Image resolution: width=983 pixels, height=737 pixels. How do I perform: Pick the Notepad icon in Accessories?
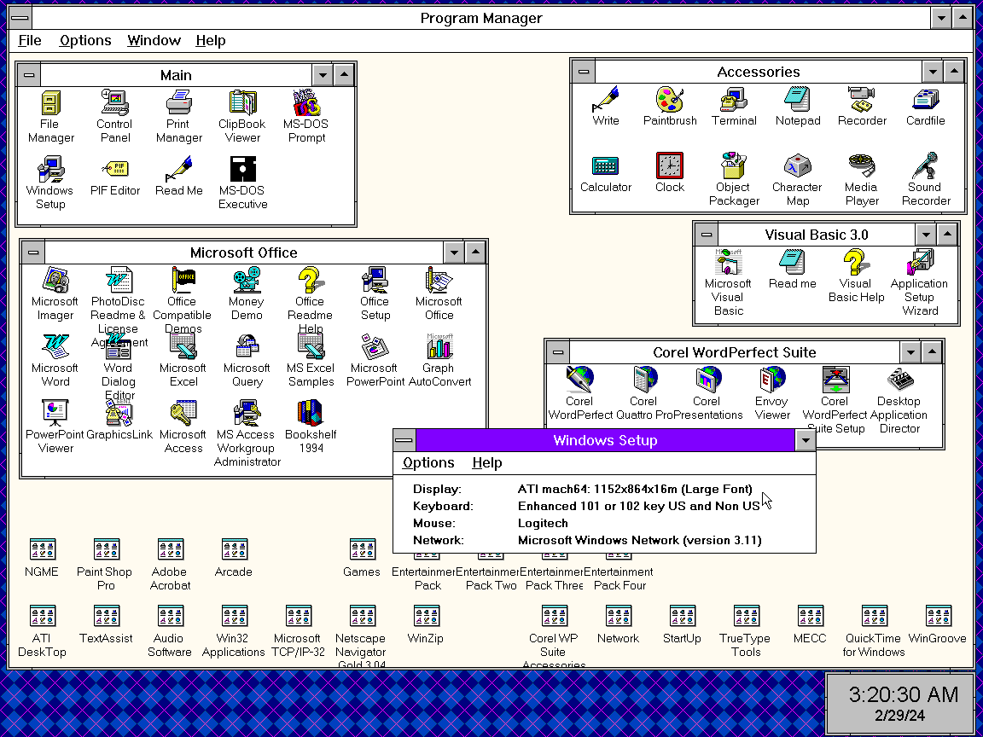point(798,100)
